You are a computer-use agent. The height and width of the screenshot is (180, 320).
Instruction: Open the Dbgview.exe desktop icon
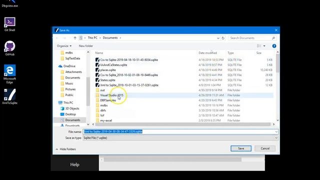click(x=9, y=3)
